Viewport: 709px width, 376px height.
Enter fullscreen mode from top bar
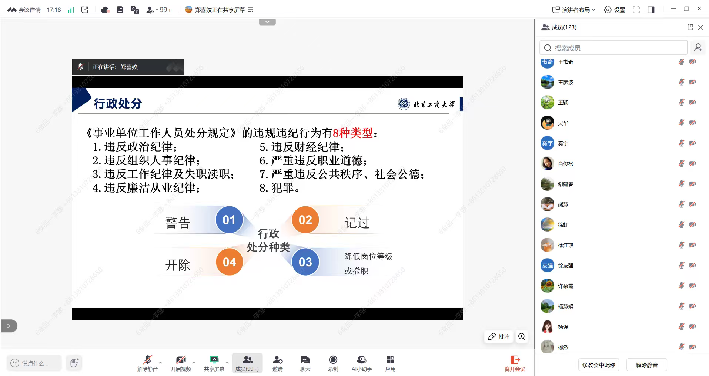click(x=636, y=10)
